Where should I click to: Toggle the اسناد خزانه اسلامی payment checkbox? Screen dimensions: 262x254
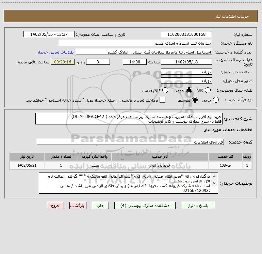(162, 100)
